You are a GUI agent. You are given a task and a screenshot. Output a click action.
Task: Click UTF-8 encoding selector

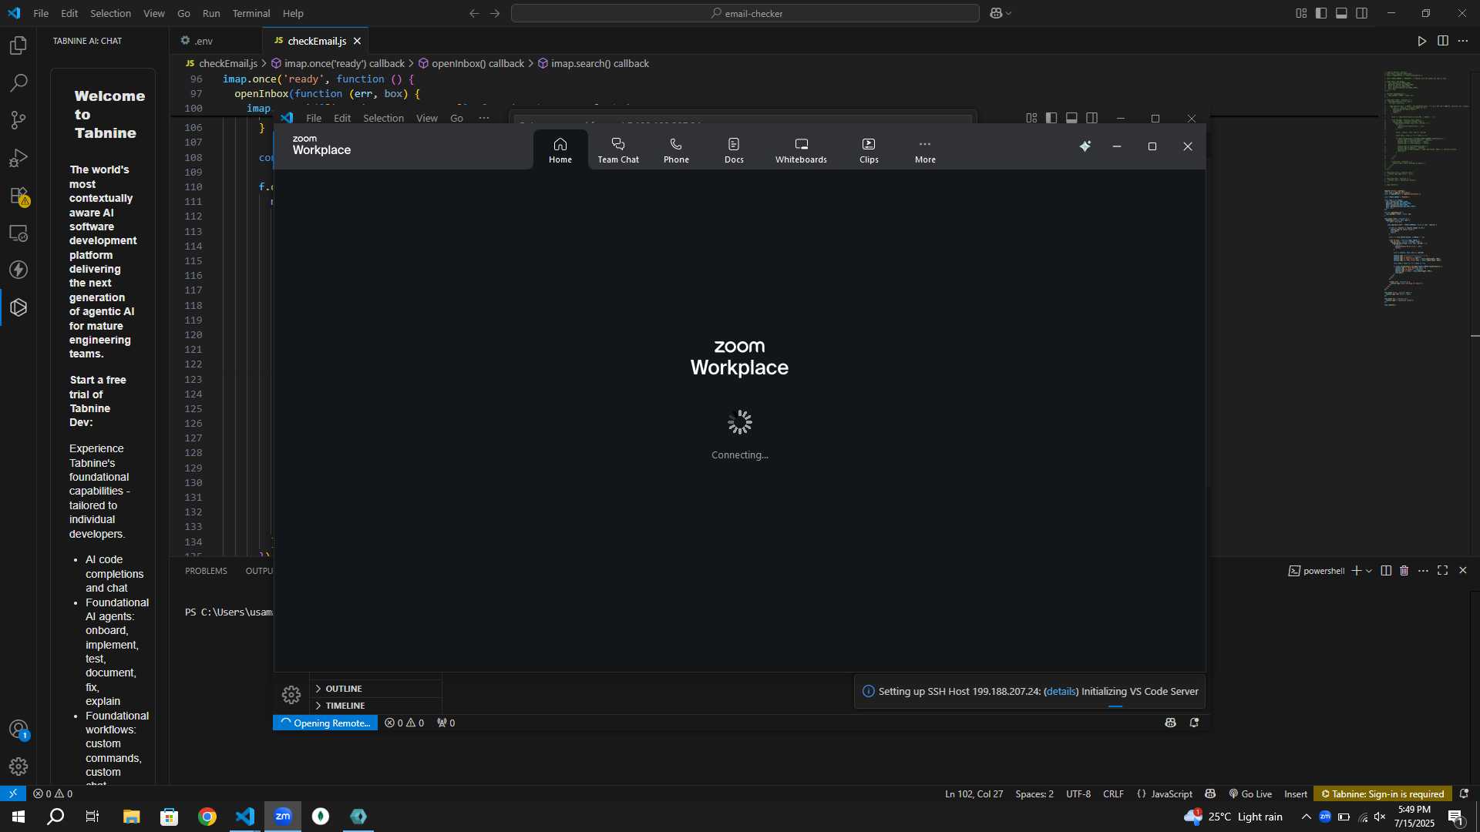[1078, 794]
